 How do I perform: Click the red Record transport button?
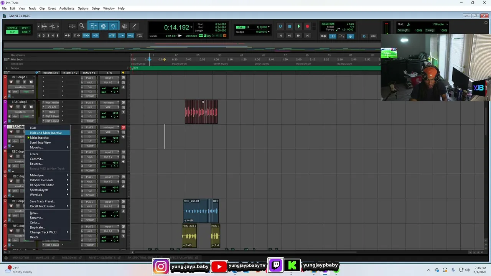click(307, 26)
